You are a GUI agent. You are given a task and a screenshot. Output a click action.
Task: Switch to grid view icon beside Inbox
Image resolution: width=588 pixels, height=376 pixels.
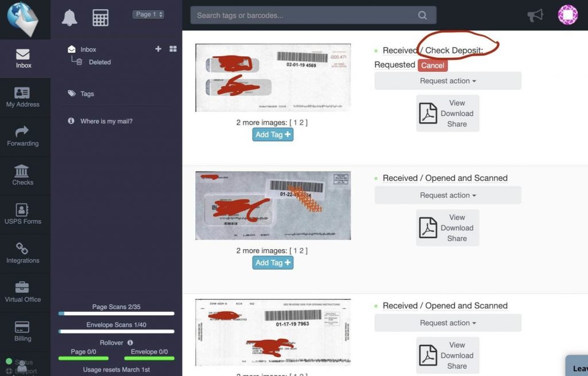pos(173,49)
